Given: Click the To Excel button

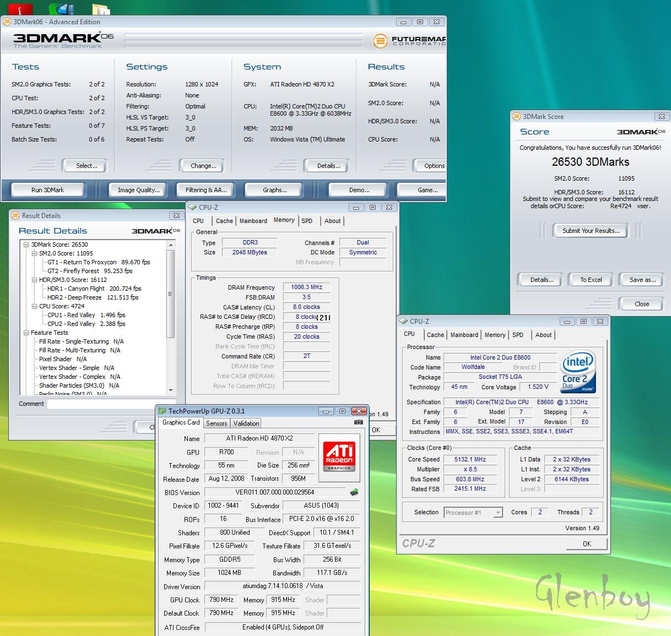Looking at the screenshot, I should (591, 280).
